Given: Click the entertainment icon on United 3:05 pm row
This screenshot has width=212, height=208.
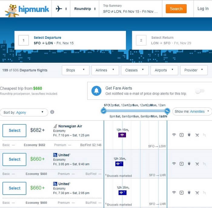Looking at the screenshot, I should [182, 164].
